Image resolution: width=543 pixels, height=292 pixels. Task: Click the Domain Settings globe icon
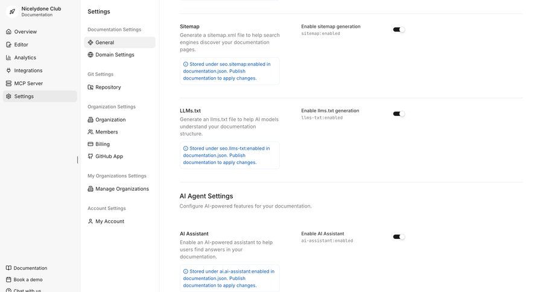91,55
